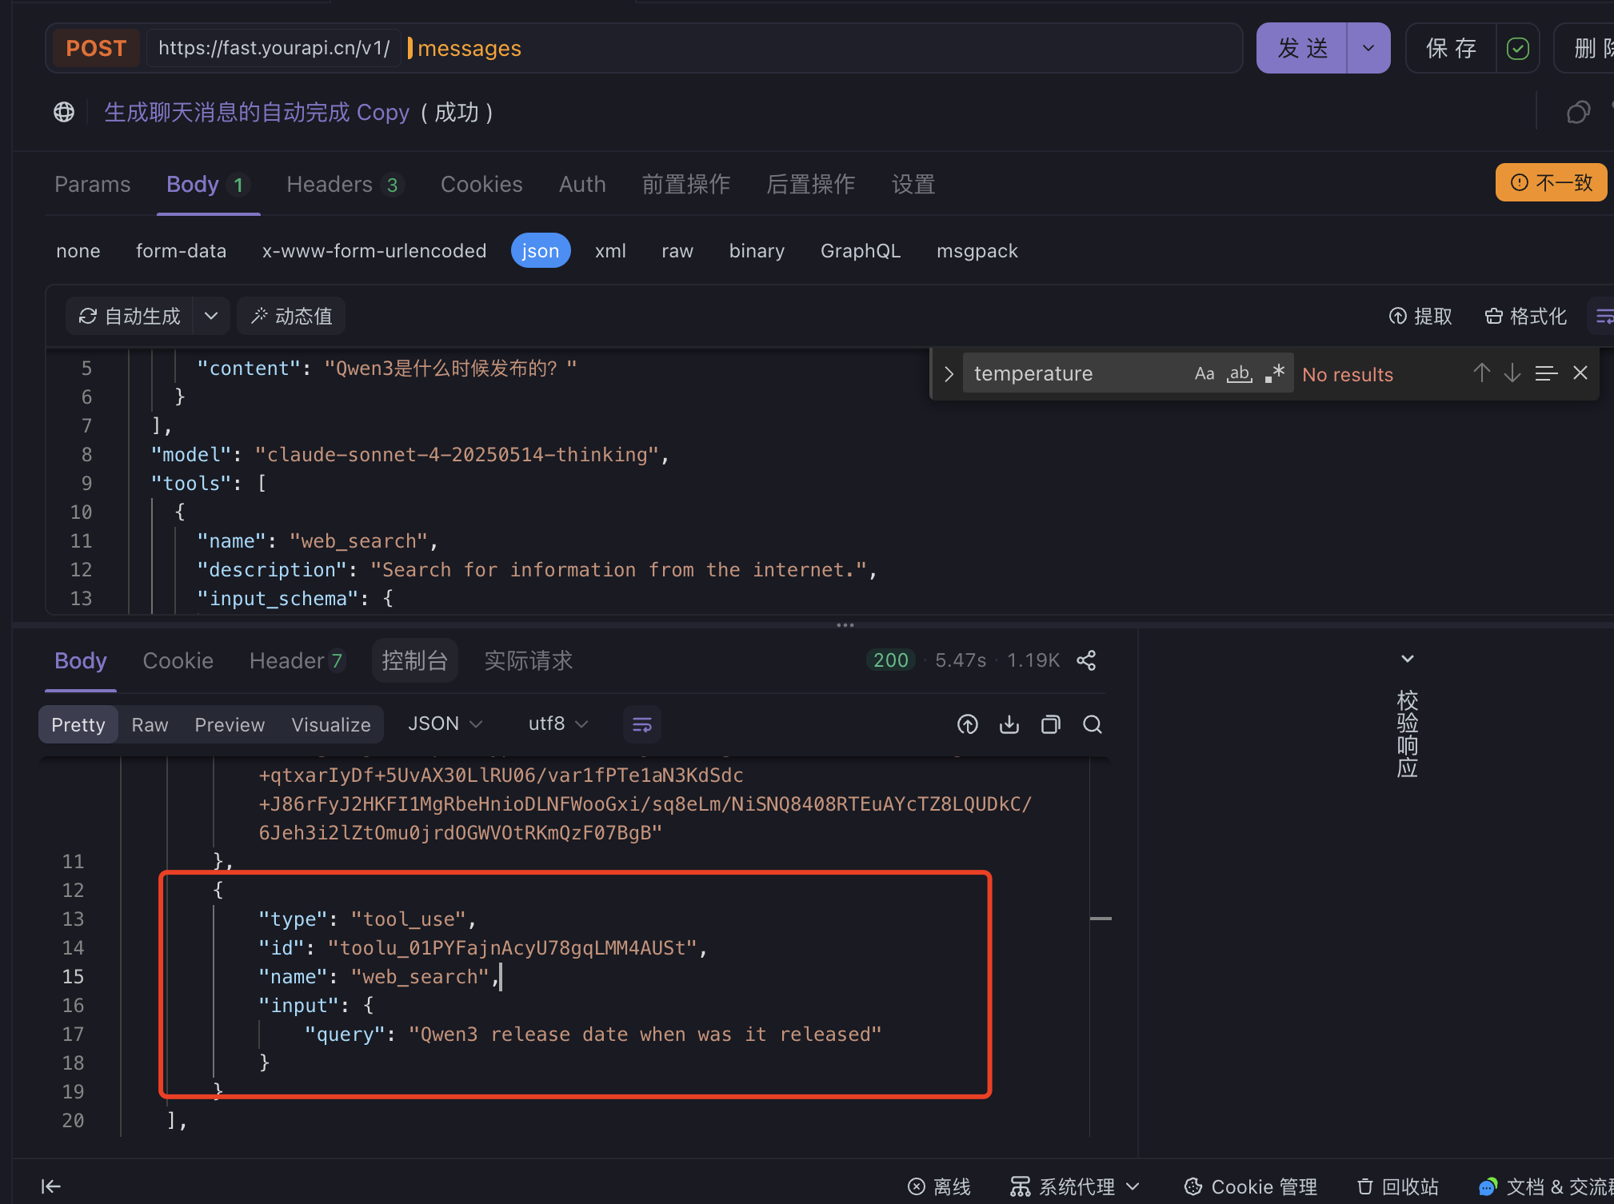Click the 动态值 dynamic value button
Image resolution: width=1614 pixels, height=1204 pixels.
(x=292, y=317)
